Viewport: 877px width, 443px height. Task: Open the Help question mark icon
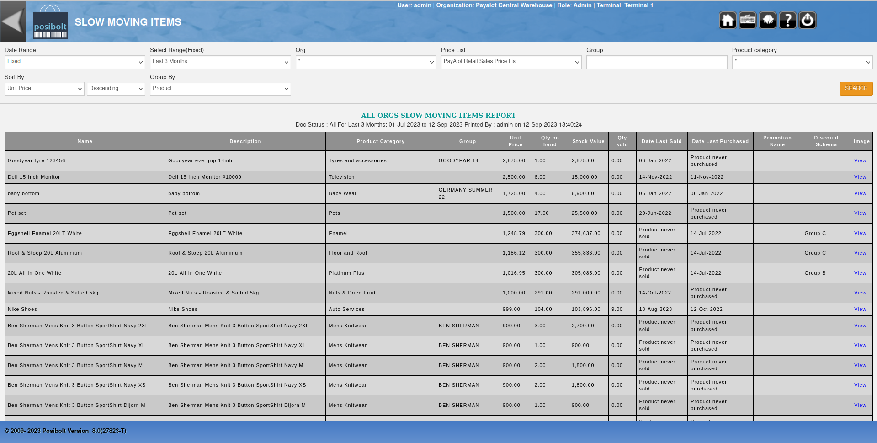[788, 20]
